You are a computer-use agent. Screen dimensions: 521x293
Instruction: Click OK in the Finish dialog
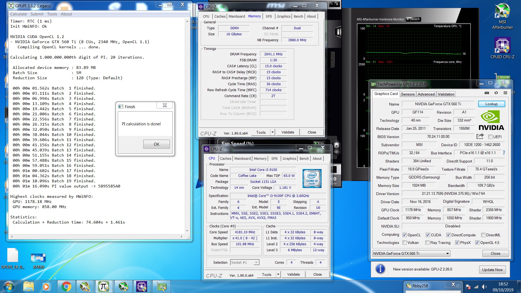(157, 144)
